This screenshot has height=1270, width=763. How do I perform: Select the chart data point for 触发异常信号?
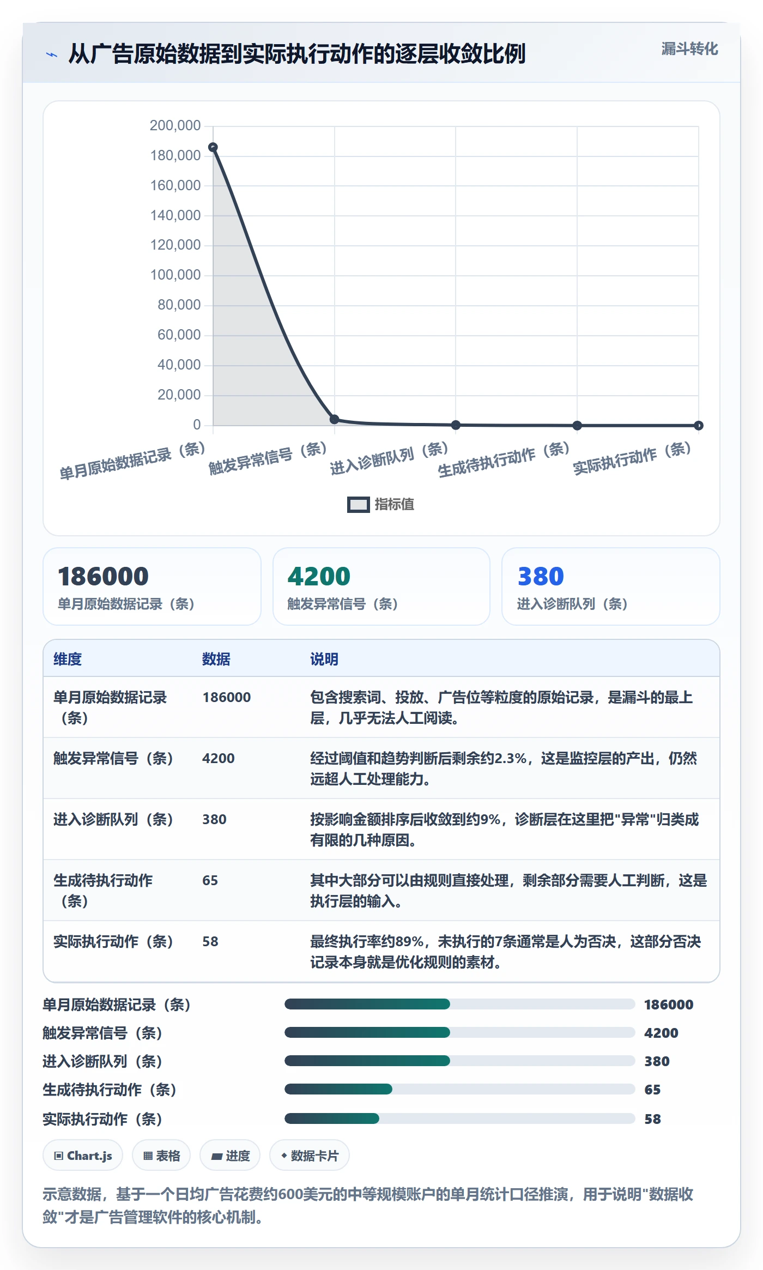tap(335, 419)
